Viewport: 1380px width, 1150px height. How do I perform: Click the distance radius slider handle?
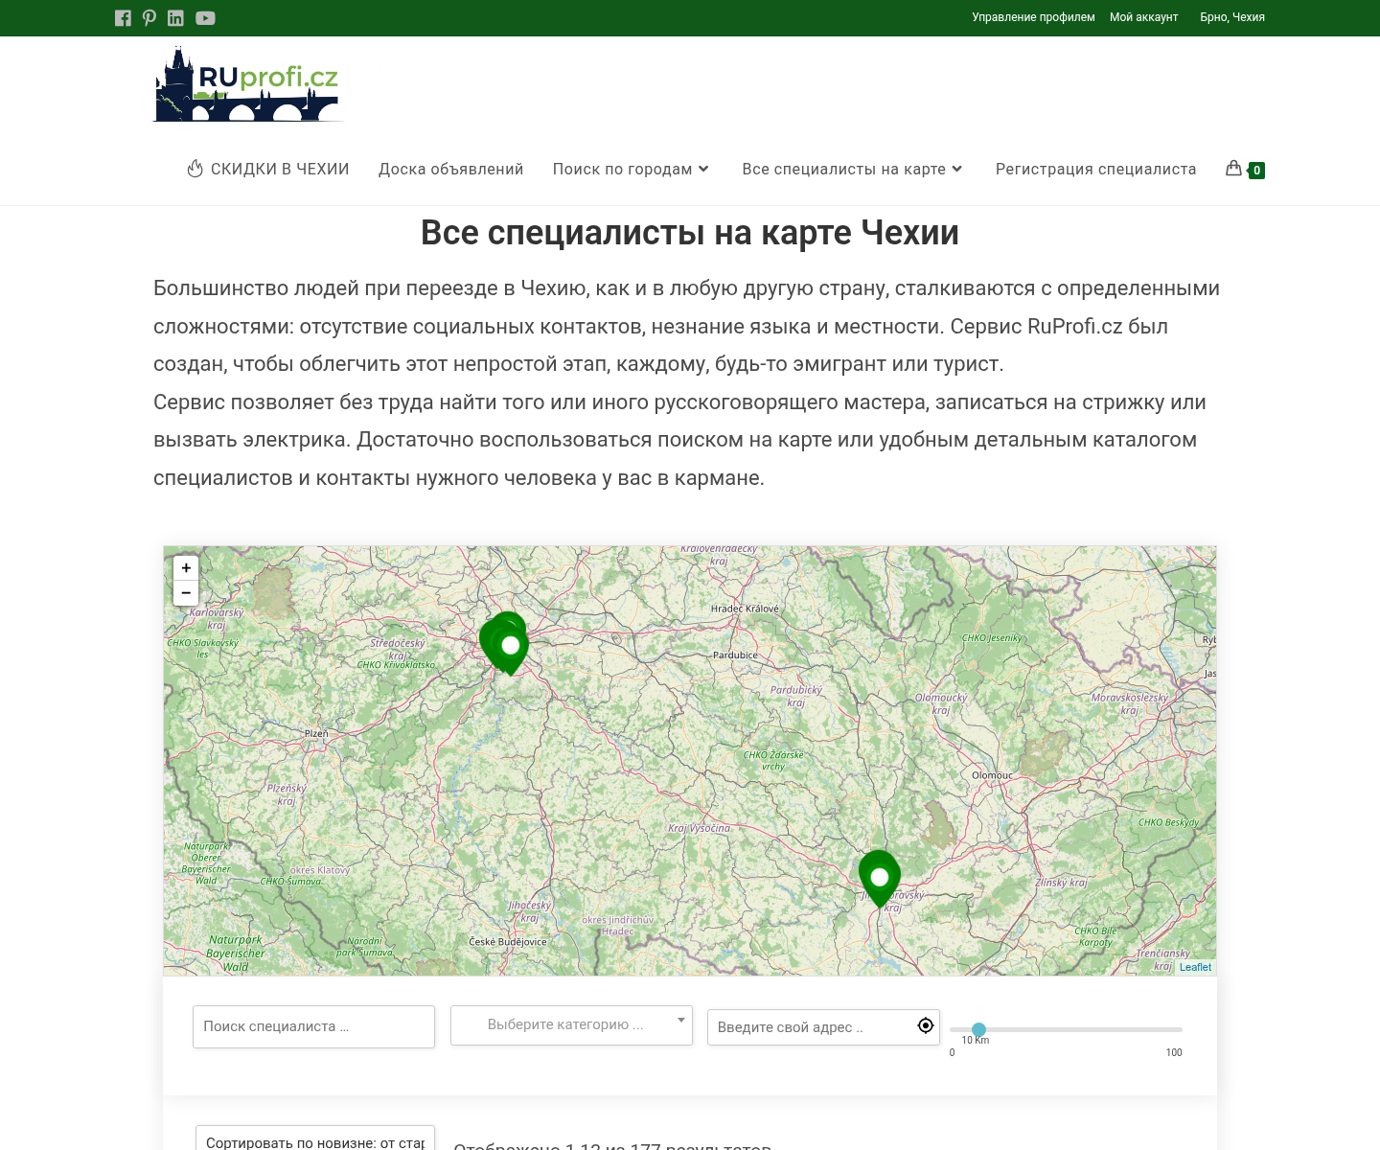pos(978,1029)
